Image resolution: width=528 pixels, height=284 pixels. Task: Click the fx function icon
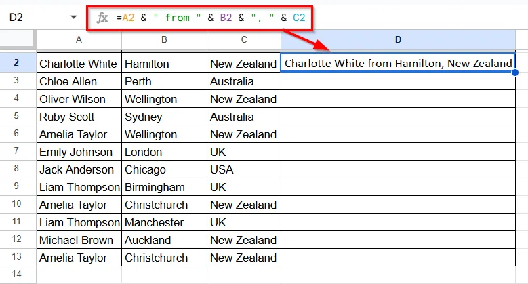point(102,18)
